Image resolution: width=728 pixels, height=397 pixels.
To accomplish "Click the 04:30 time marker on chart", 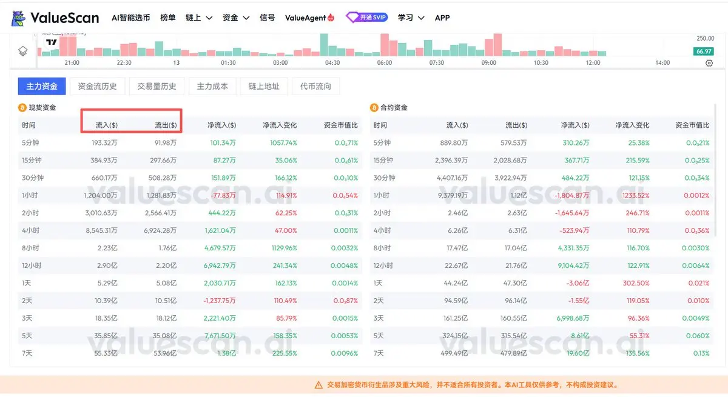I will pos(332,63).
